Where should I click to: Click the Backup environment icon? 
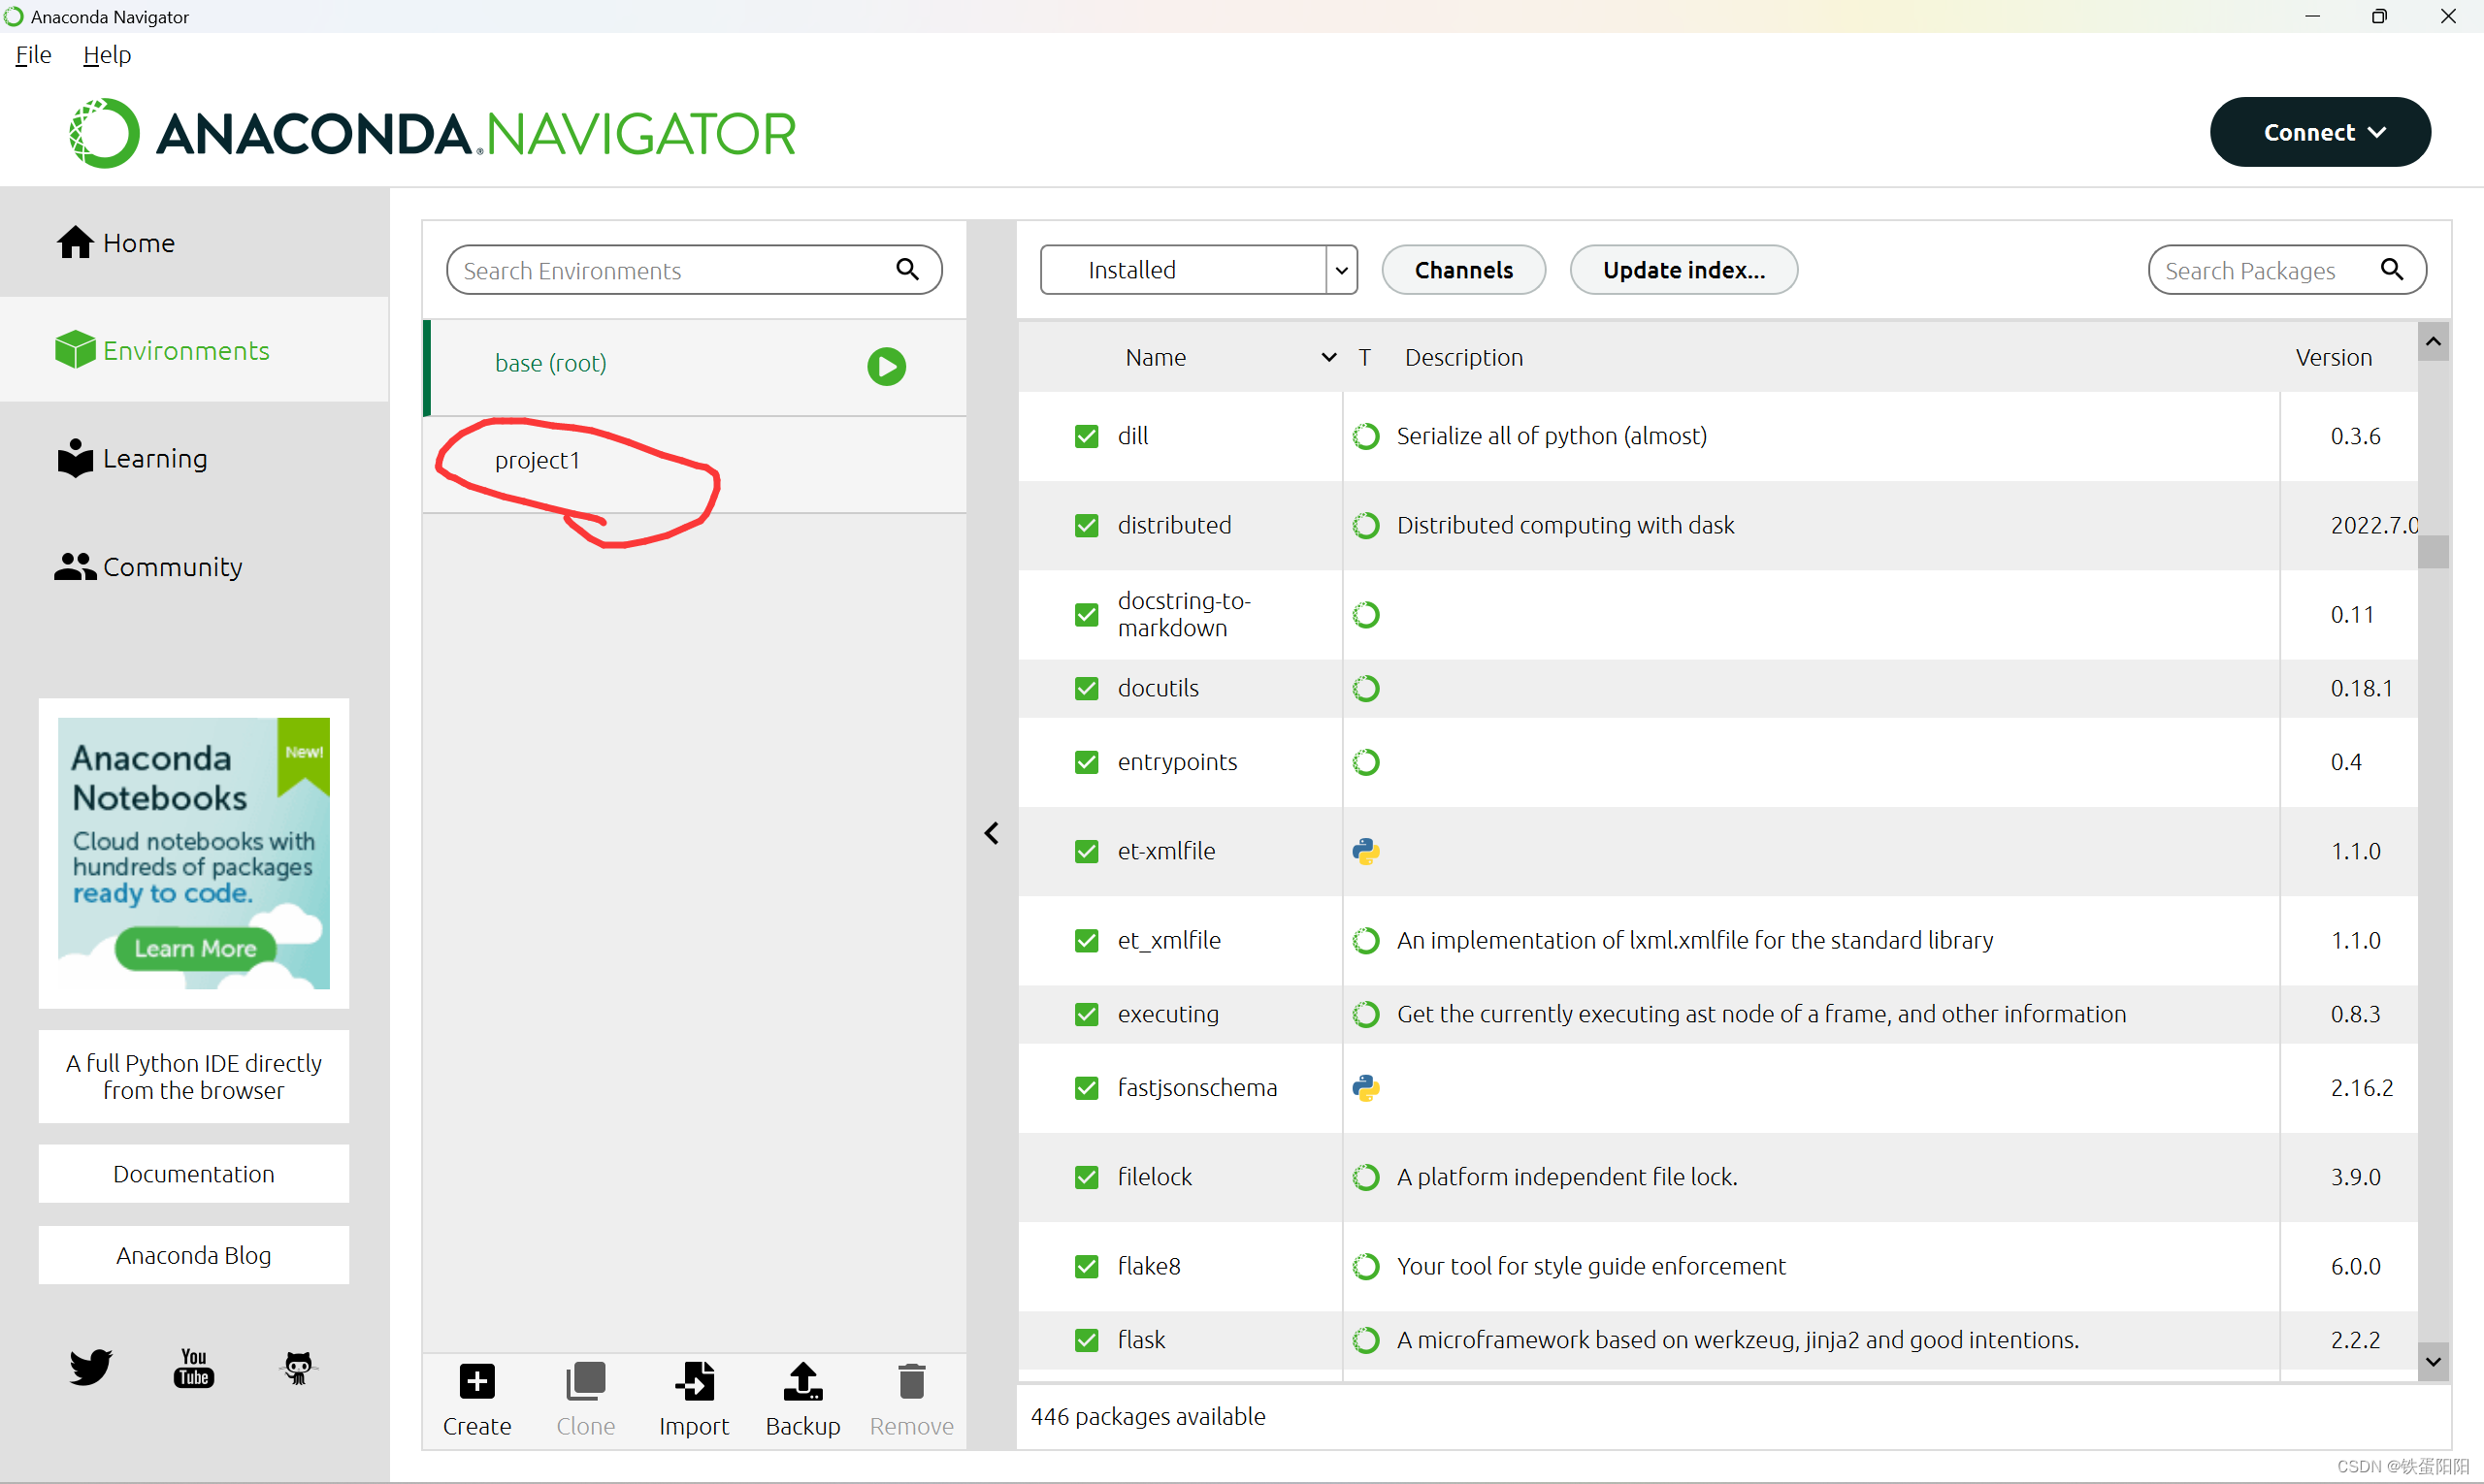point(802,1382)
